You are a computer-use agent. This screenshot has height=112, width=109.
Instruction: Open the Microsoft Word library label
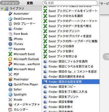pos(24,69)
